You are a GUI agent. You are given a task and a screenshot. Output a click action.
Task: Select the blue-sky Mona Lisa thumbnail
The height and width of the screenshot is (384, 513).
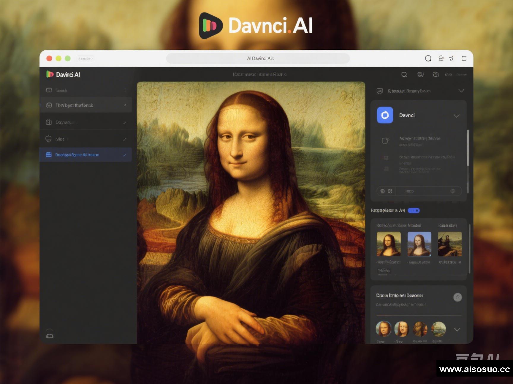419,244
